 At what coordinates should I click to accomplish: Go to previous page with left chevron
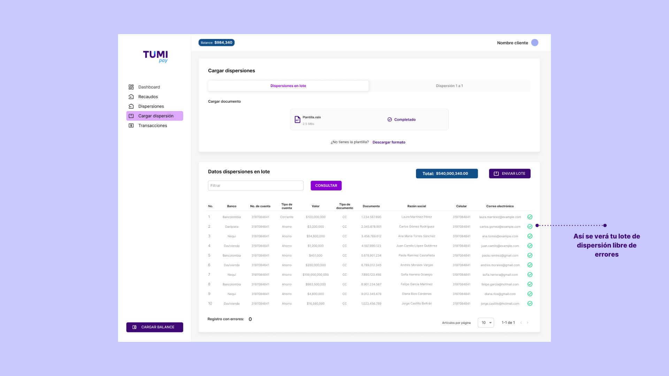point(521,323)
